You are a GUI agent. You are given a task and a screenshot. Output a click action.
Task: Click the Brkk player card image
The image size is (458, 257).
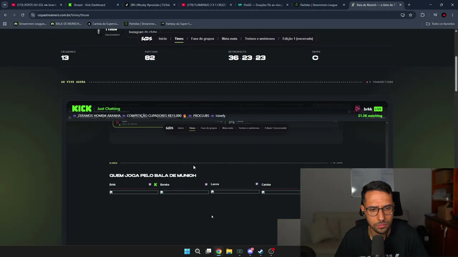point(134,192)
